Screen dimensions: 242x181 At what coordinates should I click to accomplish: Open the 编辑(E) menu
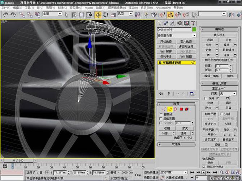coord(17,8)
